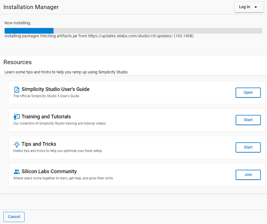Click the lightbulb icon for Tips and Tricks

point(17,144)
